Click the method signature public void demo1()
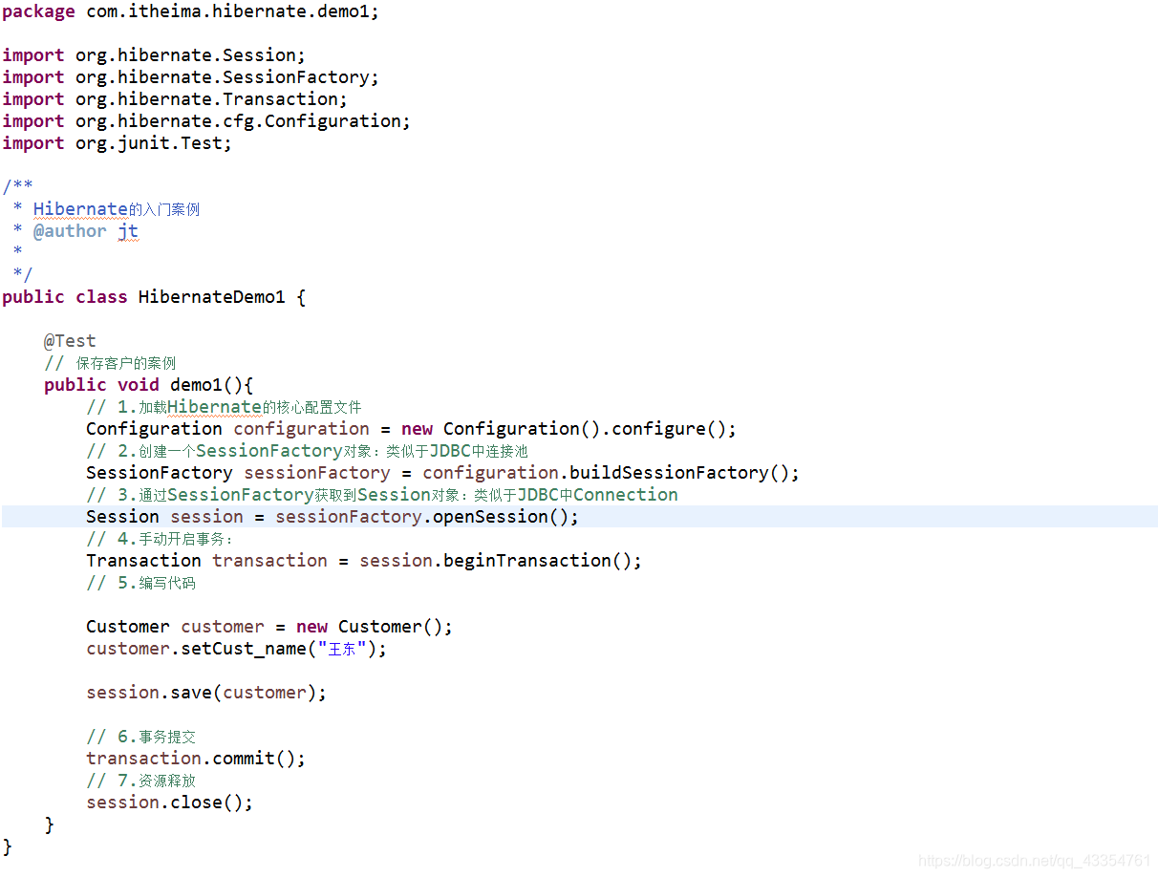This screenshot has width=1158, height=878. [148, 385]
